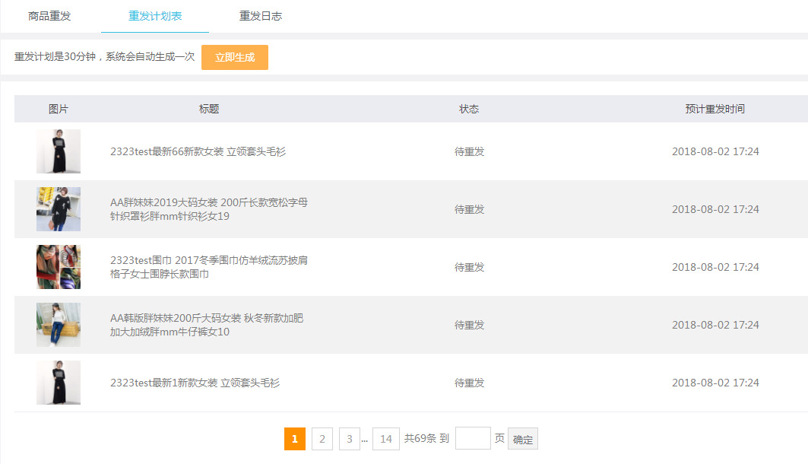Open thumbnail of 2323test最新1新款女装 product
This screenshot has width=808, height=464.
click(59, 383)
